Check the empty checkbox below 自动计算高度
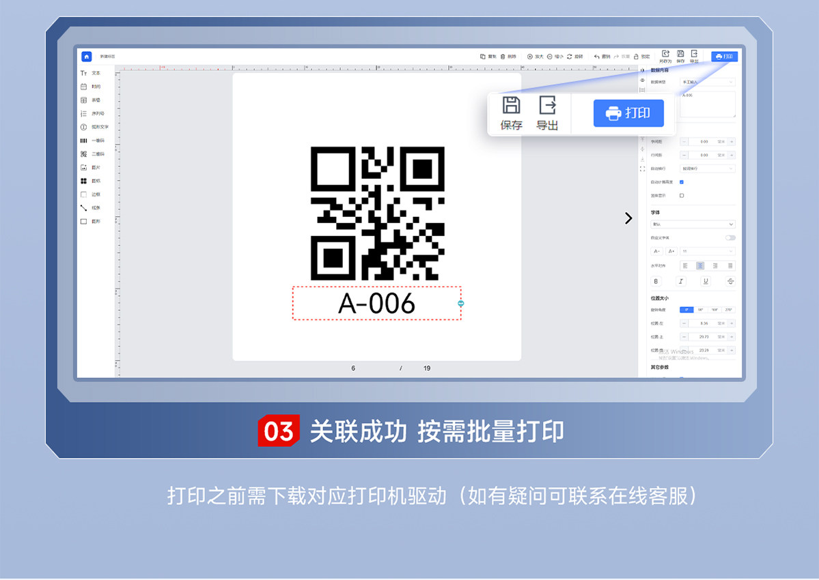The image size is (819, 580). pos(682,196)
